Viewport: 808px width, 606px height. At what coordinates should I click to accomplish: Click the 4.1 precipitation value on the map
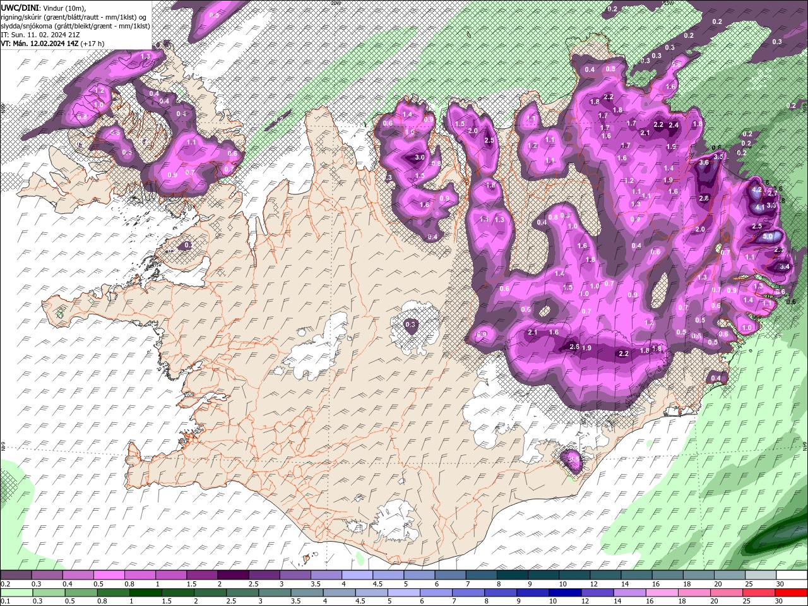pos(760,206)
